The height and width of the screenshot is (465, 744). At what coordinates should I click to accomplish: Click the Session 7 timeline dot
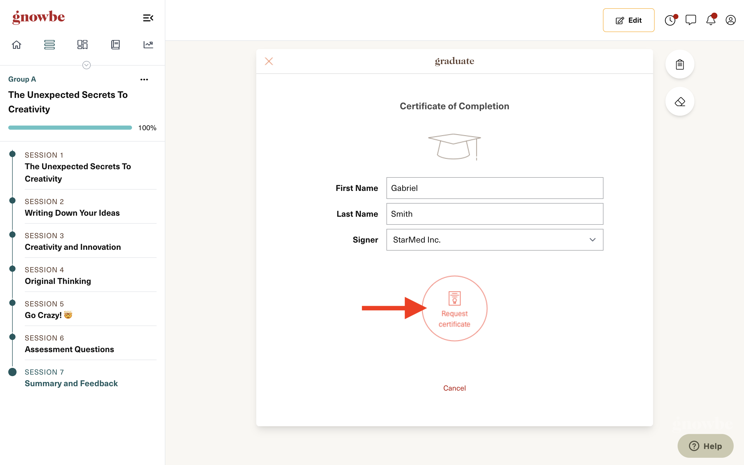tap(12, 372)
